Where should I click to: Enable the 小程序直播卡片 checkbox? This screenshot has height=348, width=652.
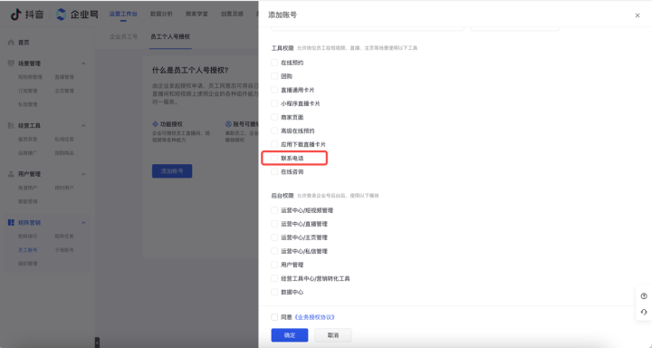click(274, 103)
